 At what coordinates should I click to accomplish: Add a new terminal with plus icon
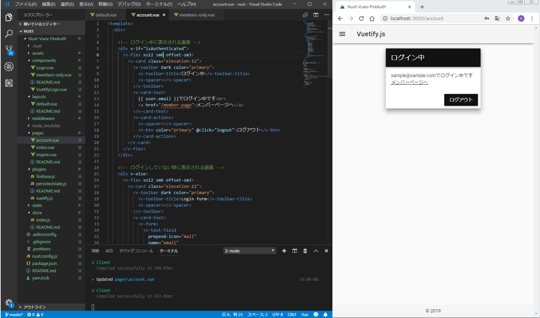(284, 251)
